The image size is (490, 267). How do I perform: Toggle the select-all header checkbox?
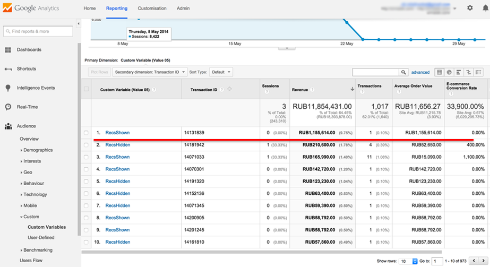point(87,89)
